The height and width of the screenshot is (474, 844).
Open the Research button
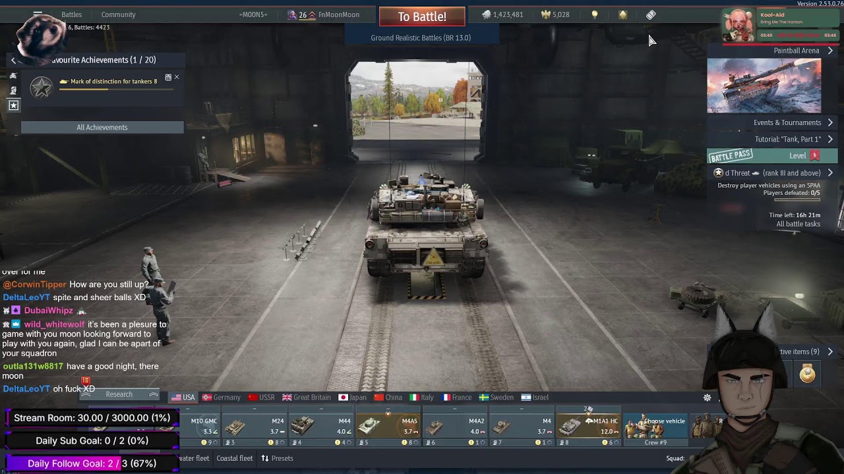[x=119, y=394]
